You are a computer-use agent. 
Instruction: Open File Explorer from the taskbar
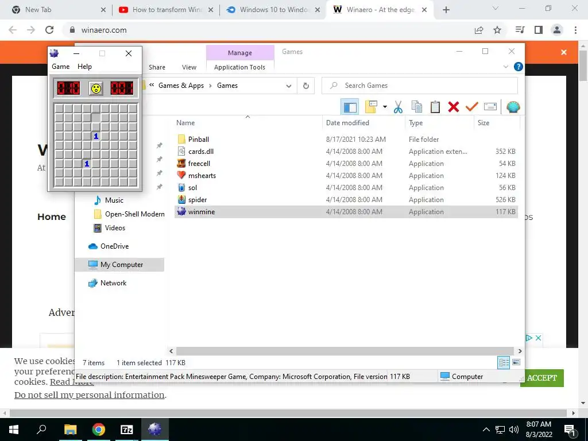point(70,430)
